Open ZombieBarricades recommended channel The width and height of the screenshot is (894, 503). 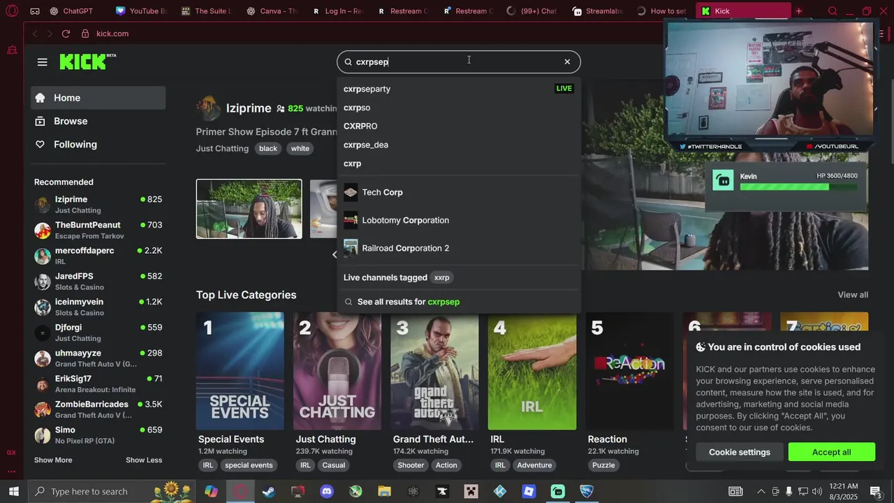pos(98,409)
